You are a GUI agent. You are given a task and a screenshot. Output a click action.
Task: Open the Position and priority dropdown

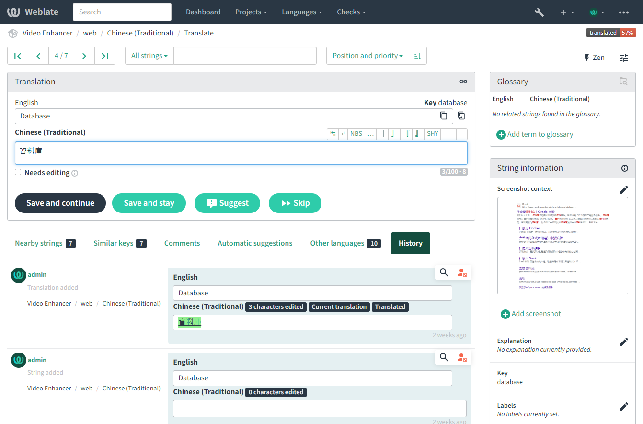click(x=367, y=56)
